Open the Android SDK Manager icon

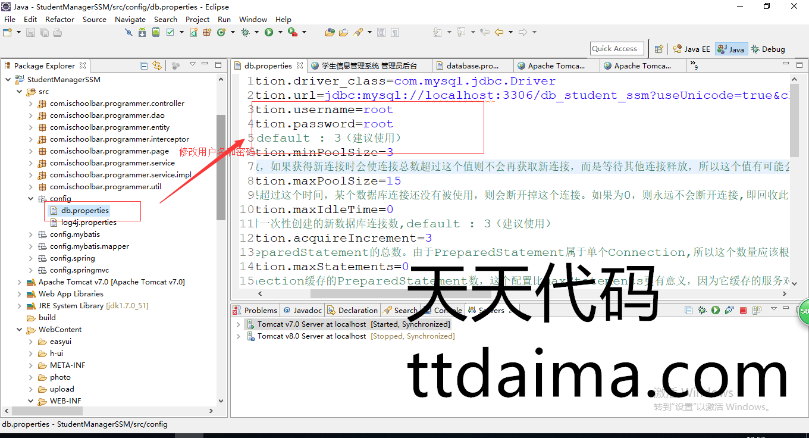click(142, 32)
